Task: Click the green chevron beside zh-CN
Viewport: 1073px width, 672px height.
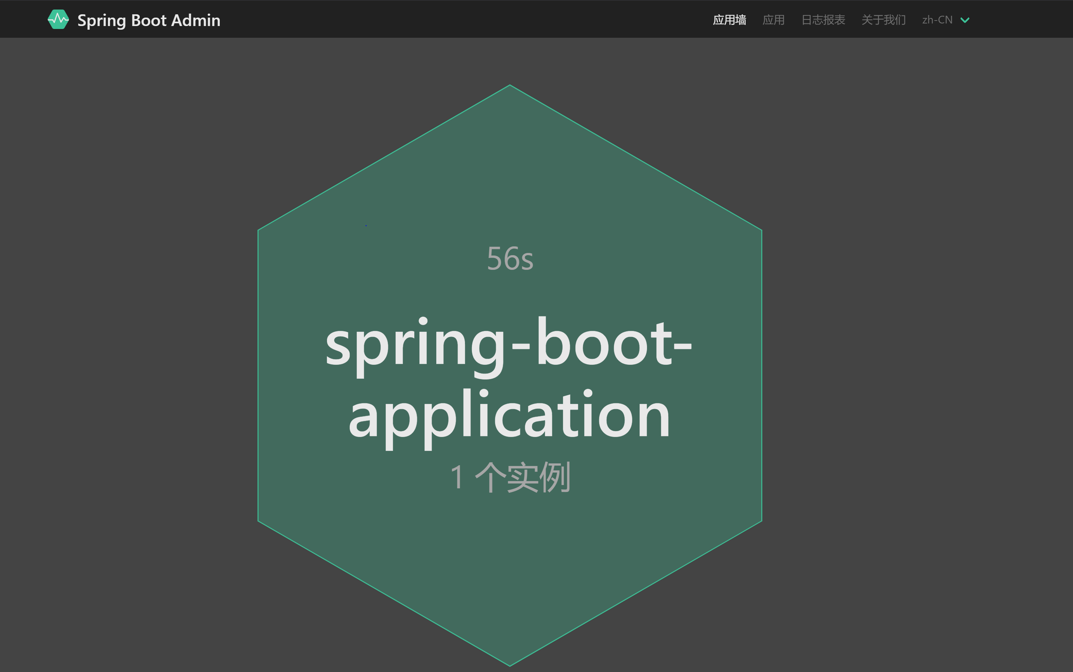Action: click(964, 20)
